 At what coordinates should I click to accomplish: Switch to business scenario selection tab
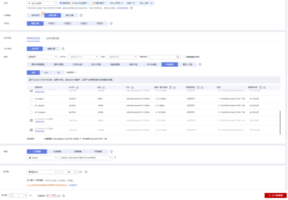point(53,39)
